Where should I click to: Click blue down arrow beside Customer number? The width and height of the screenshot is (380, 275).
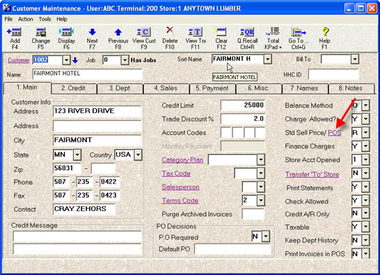75,60
